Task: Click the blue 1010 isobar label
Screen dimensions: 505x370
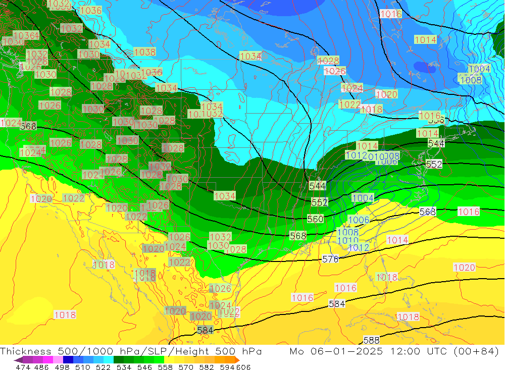Action: [x=348, y=240]
